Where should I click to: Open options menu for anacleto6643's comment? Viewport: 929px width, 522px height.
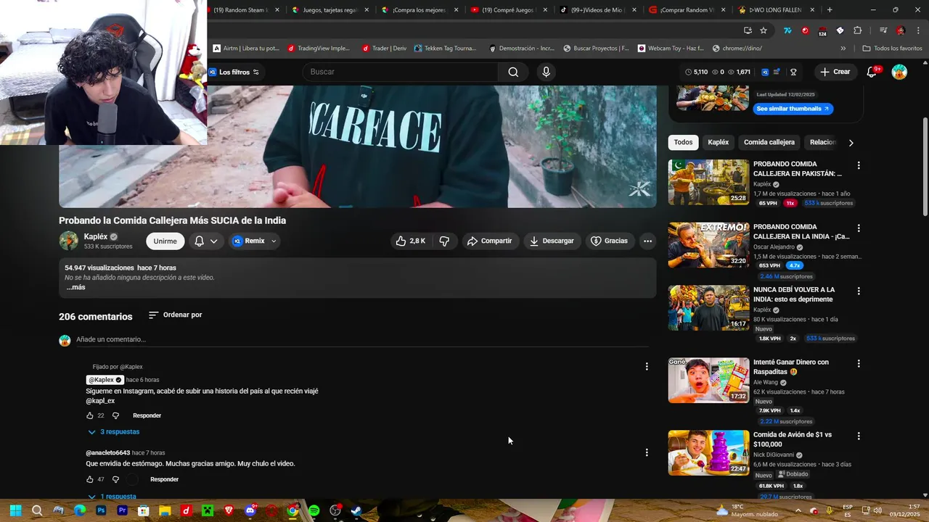coord(647,452)
